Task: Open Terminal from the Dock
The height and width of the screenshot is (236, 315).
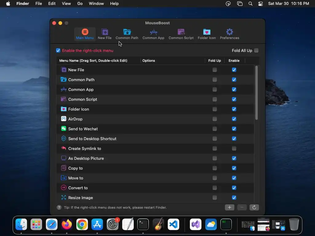Action: (143, 224)
